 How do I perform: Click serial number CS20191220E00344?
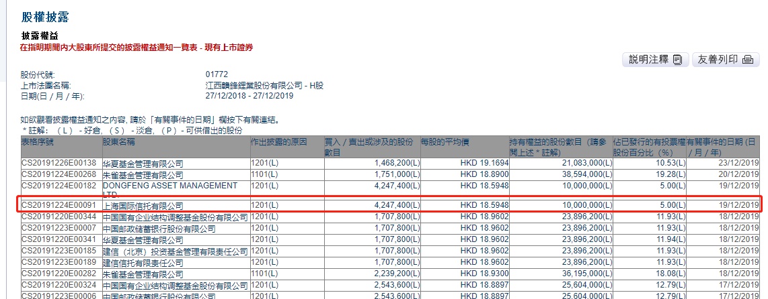point(59,217)
